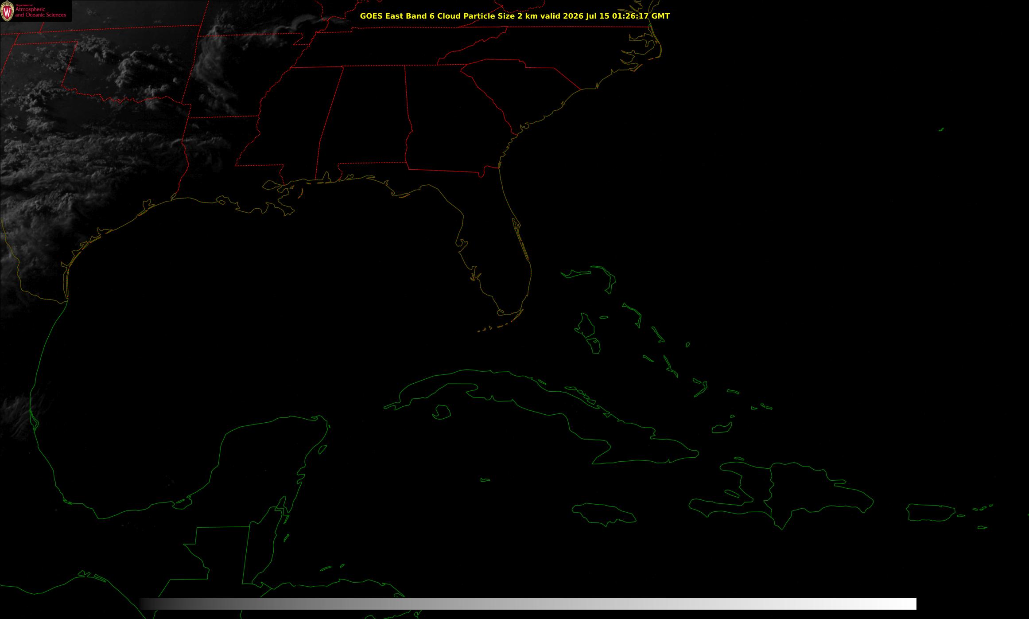Screen dimensions: 1029x619
Task: Click the 'Atmospheric and Oceanic Sciences' department text
Action: pyautogui.click(x=40, y=12)
